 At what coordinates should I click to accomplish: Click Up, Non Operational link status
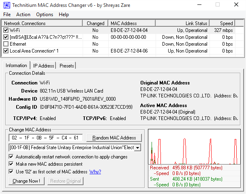[188, 51]
